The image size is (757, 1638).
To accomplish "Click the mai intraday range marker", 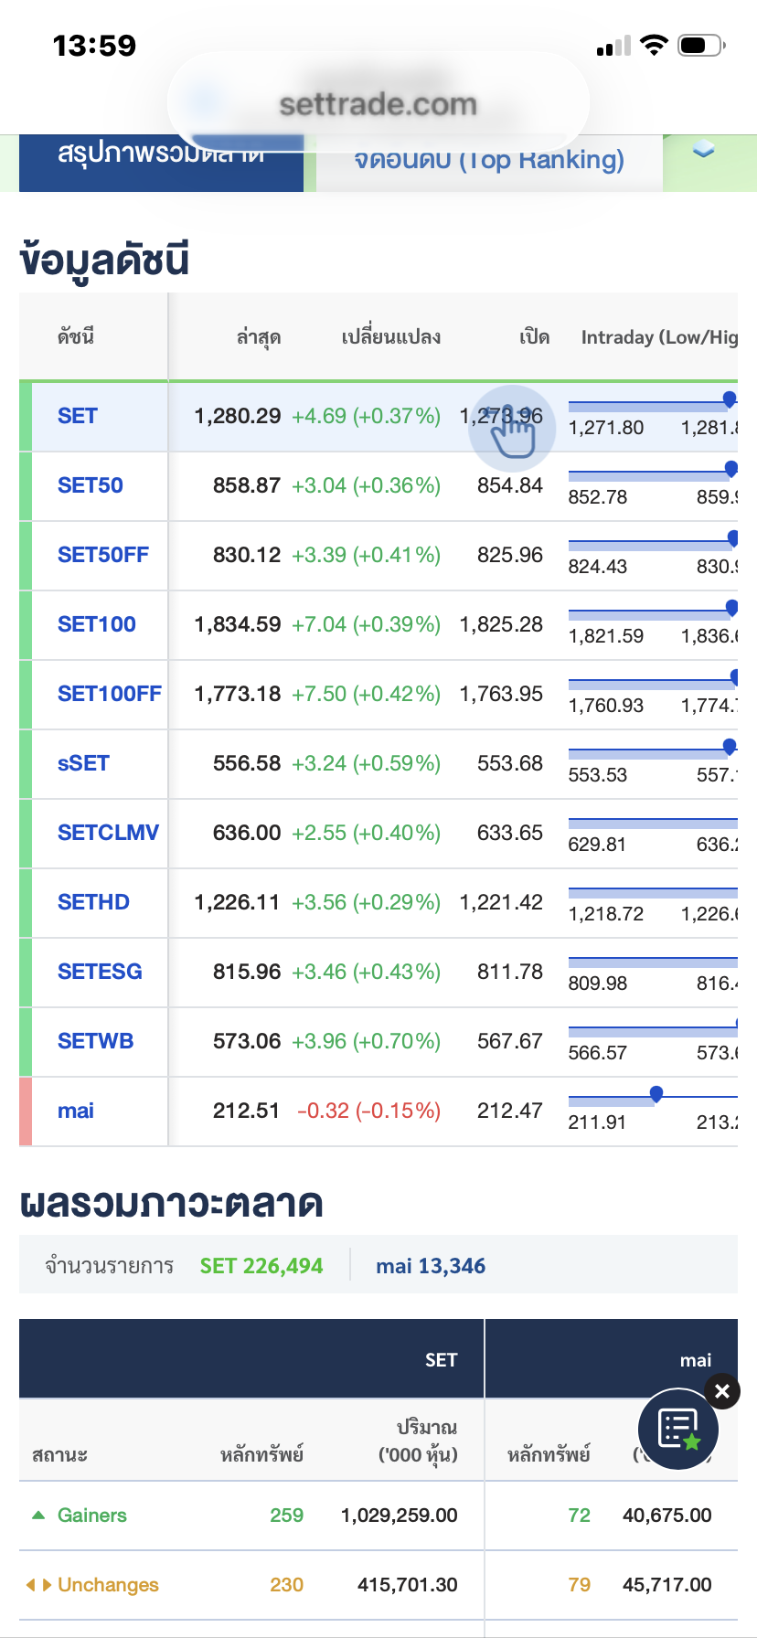I will [x=656, y=1093].
